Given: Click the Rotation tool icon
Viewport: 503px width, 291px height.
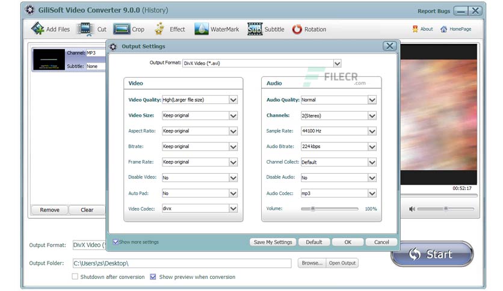Looking at the screenshot, I should tap(297, 29).
